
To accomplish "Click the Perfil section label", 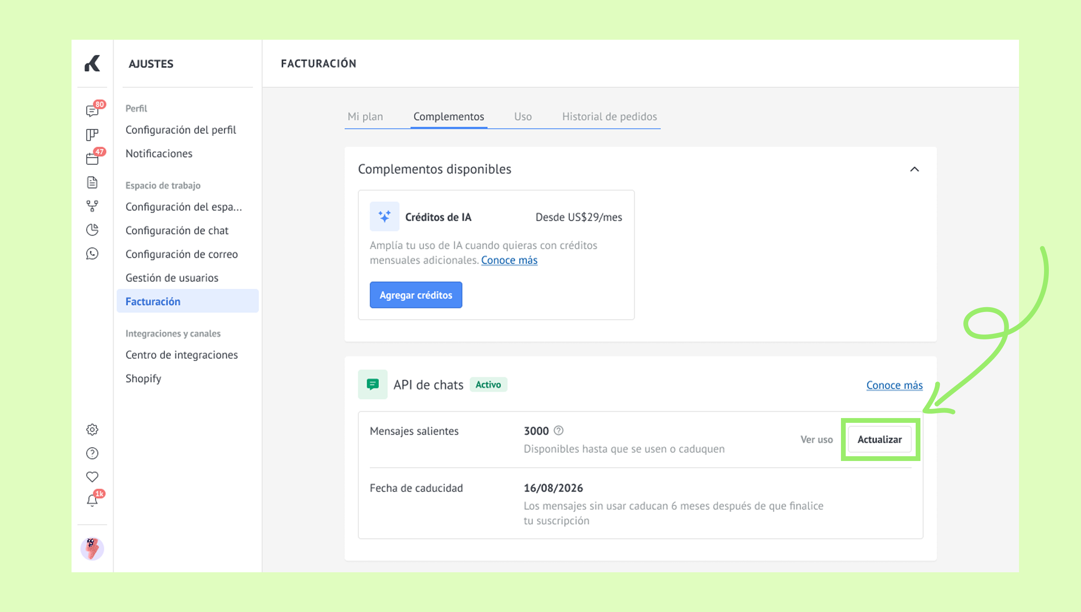I will 136,108.
